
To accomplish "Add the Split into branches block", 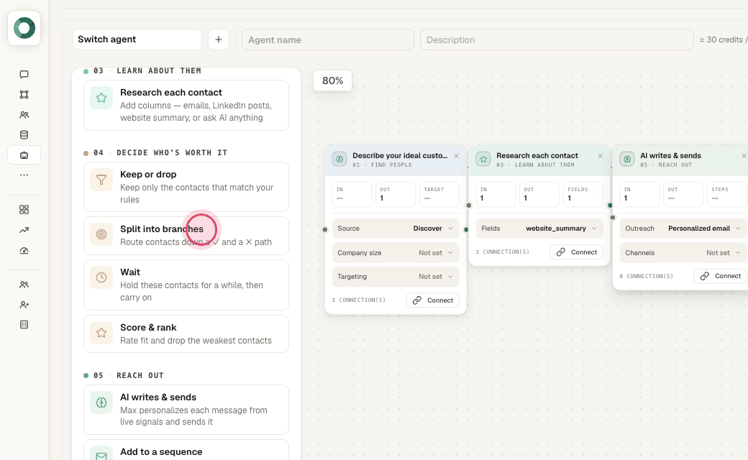I will (186, 236).
